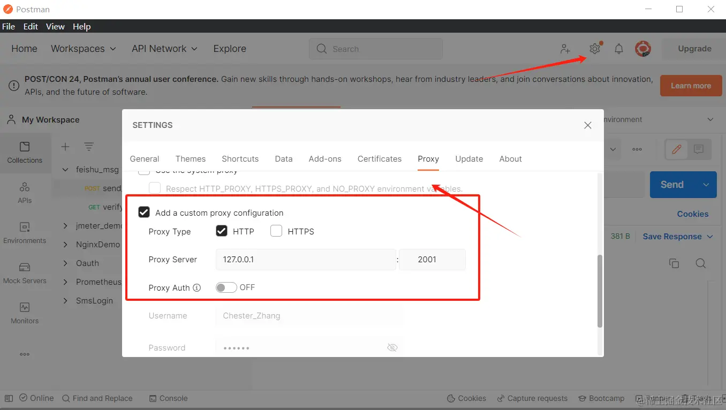726x410 pixels.
Task: Switch to the Data settings tab
Action: pos(284,159)
